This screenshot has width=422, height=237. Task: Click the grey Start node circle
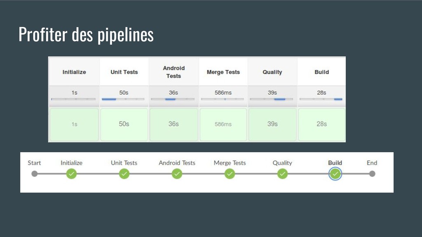(35, 174)
